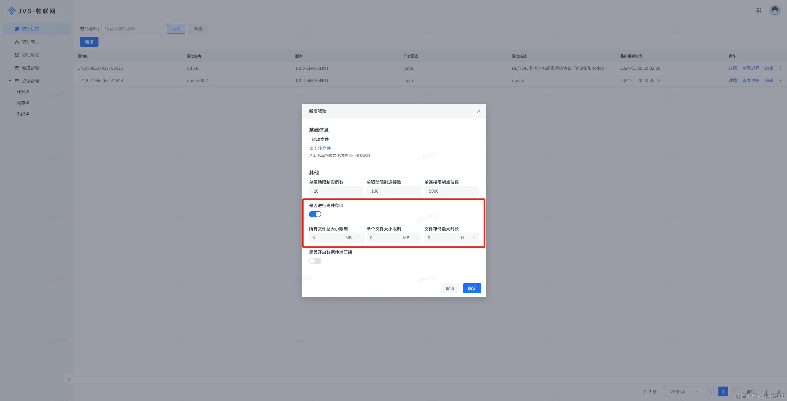Collapse sidebar with double-chevron icon
Screen dimensions: 787x401
69,379
